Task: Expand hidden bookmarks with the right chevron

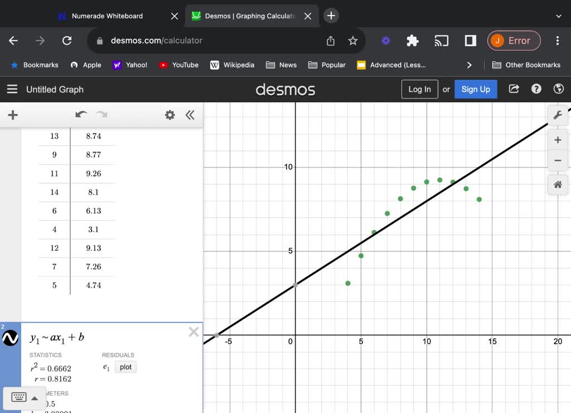Action: coord(469,65)
